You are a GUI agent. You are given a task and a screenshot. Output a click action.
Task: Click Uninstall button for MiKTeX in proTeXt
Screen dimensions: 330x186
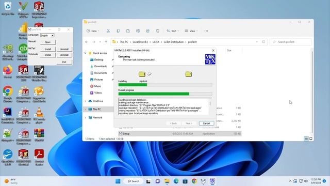pyautogui.click(x=64, y=49)
